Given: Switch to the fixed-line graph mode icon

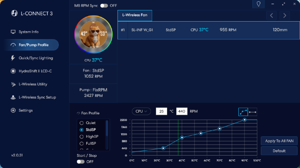Looking at the screenshot, I should [x=252, y=111].
